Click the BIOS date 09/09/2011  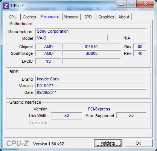click(91, 92)
